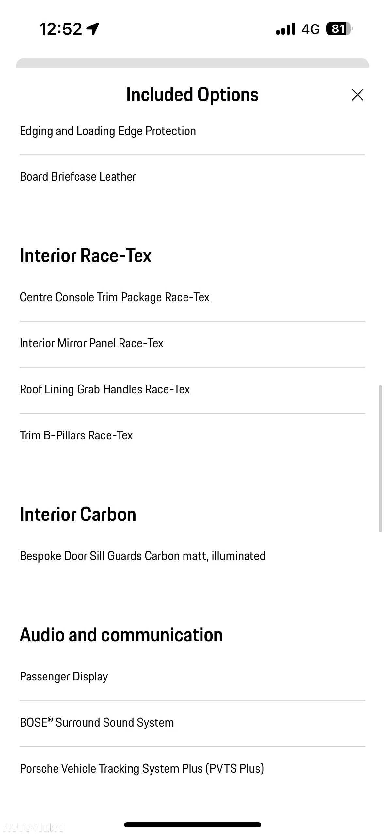The height and width of the screenshot is (835, 385).
Task: Tap Roof Lining Grab Handles Race-Tex
Action: pyautogui.click(x=192, y=389)
